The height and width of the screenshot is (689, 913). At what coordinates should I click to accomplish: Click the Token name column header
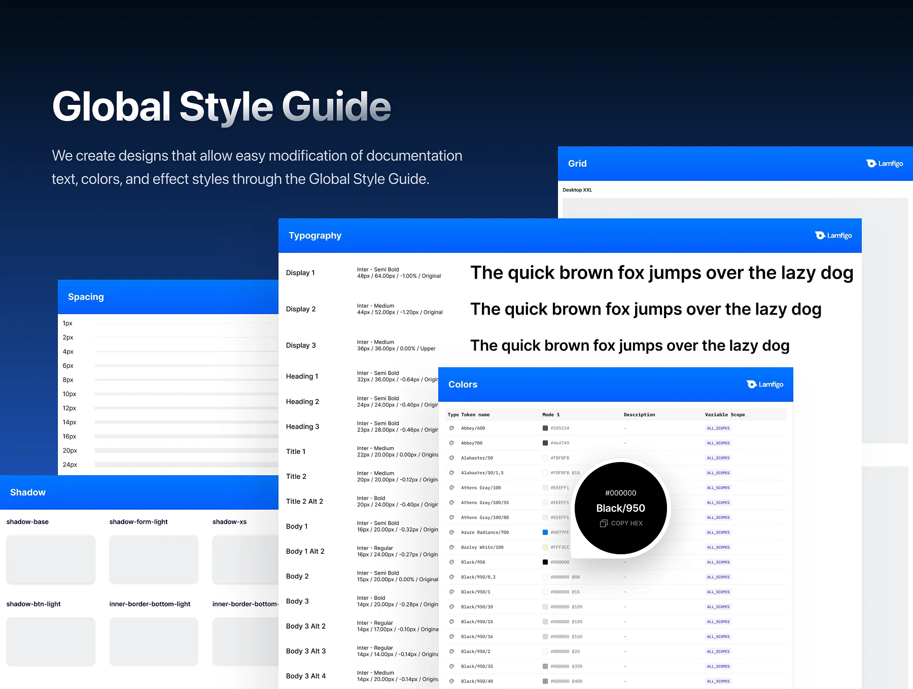point(475,415)
